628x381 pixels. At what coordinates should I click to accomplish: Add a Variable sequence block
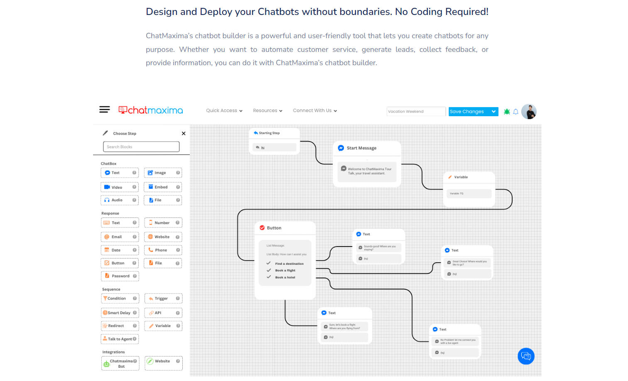[x=163, y=326]
